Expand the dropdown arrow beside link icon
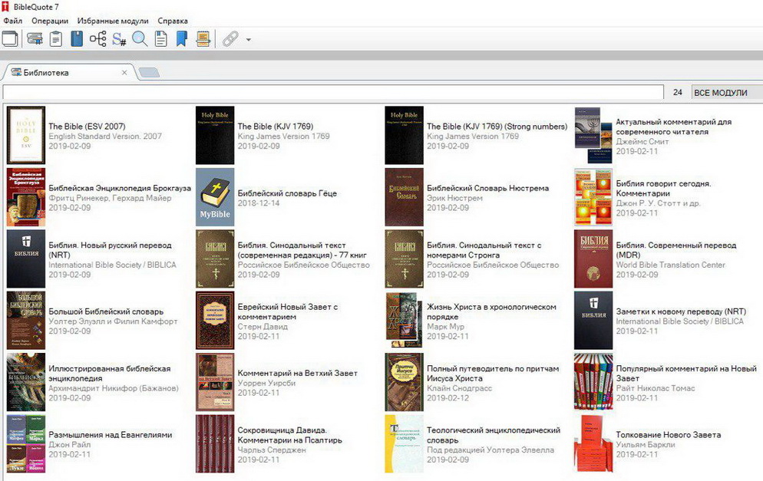763x481 pixels. (248, 39)
